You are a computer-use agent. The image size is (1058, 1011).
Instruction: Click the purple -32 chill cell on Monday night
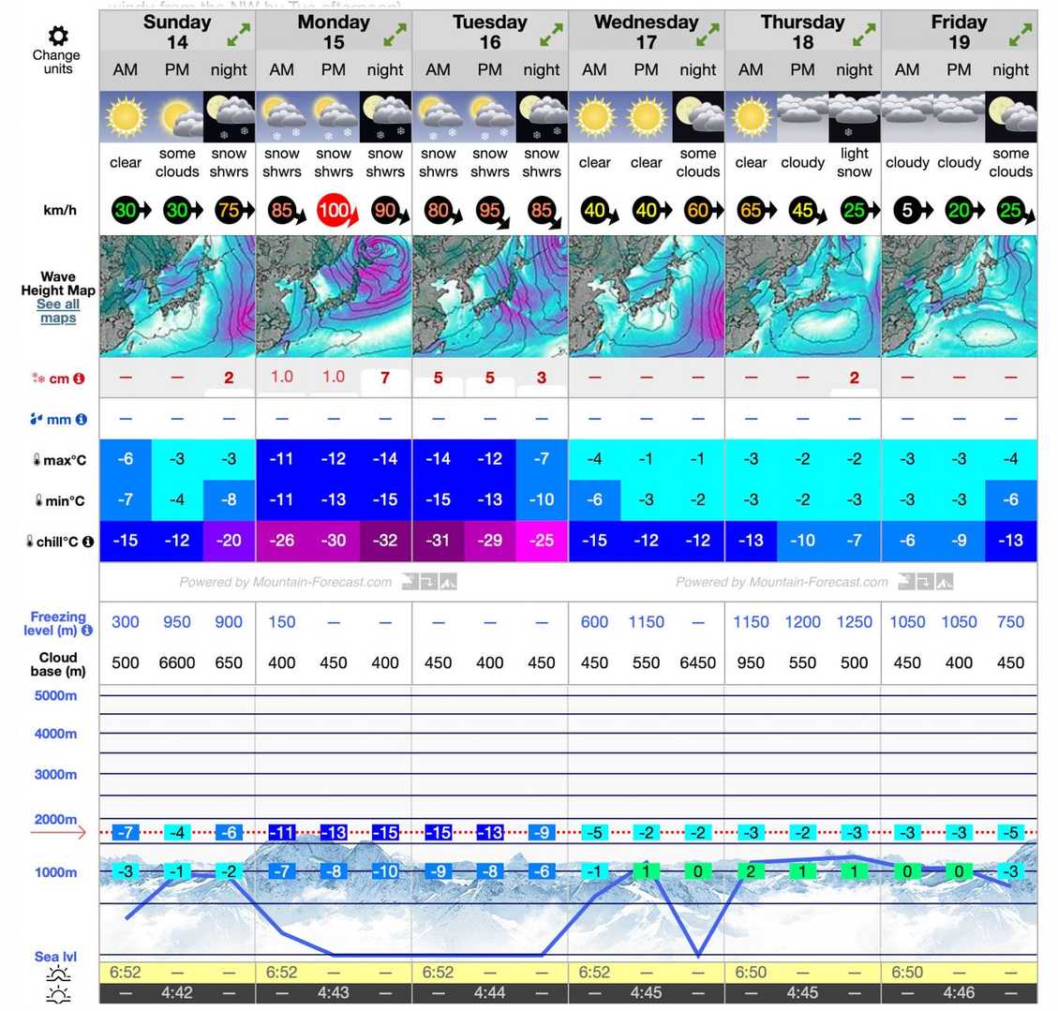(x=385, y=542)
